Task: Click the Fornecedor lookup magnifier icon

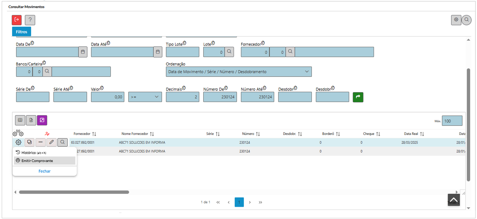Action: [x=290, y=52]
